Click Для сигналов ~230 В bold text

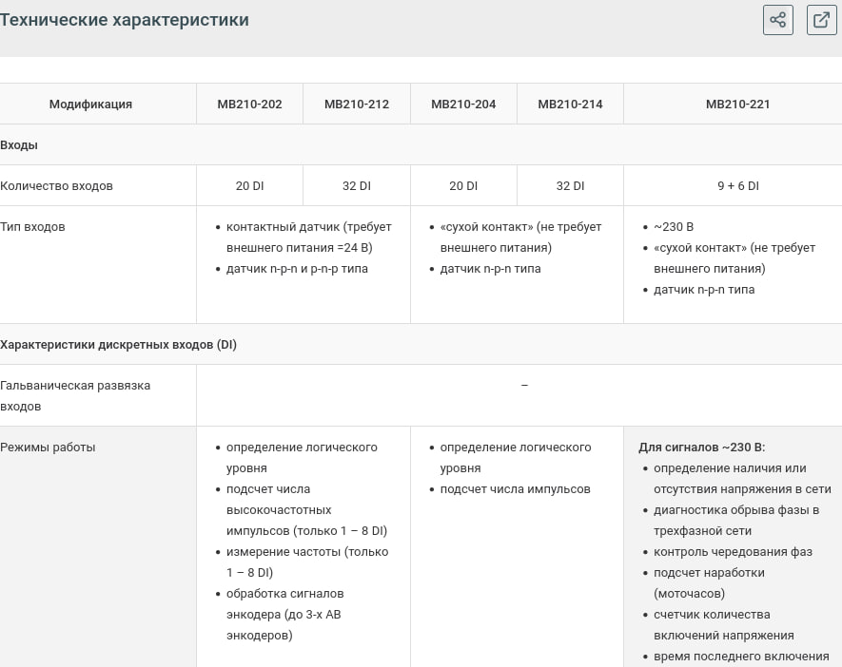click(702, 448)
